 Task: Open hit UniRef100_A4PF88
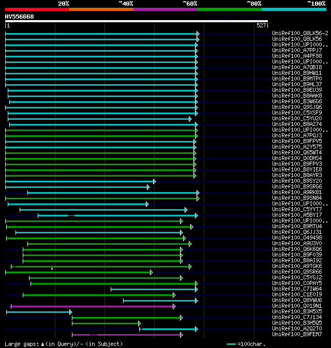click(297, 56)
